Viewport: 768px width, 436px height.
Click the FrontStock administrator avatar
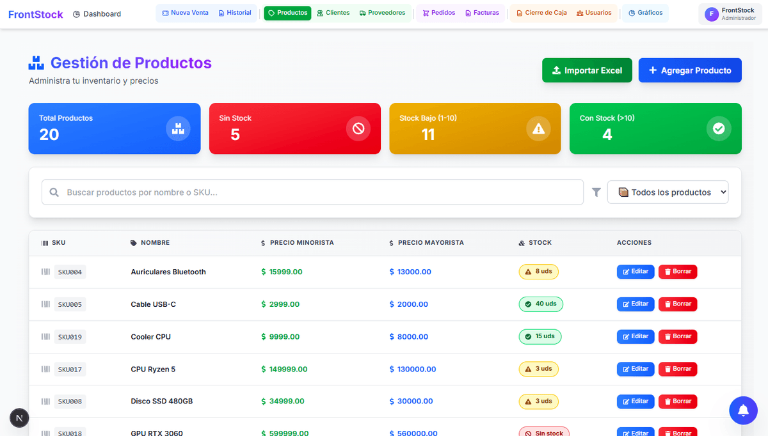(x=711, y=13)
